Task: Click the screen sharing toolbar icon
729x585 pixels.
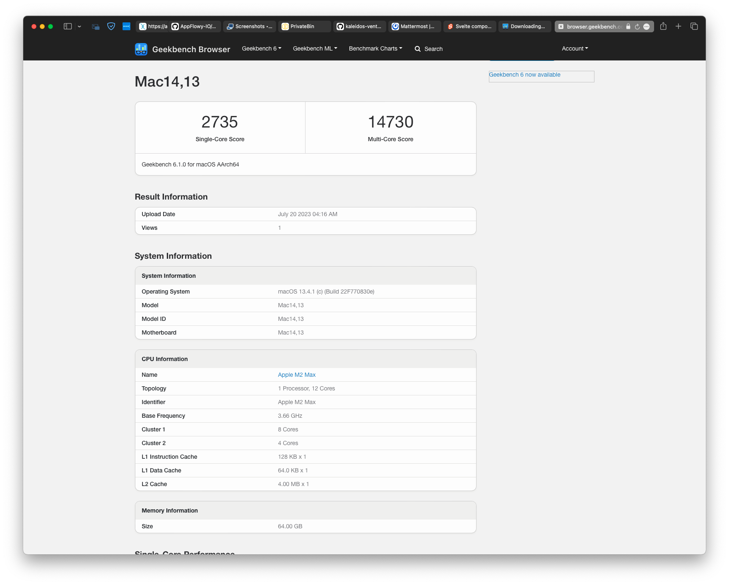Action: pos(96,26)
